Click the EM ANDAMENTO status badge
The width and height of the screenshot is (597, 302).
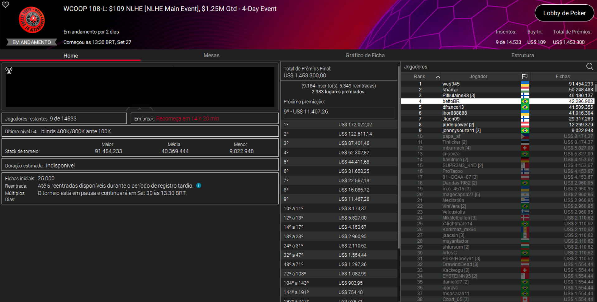pos(32,42)
